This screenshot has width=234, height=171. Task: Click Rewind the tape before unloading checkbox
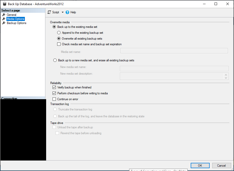(x=57, y=133)
